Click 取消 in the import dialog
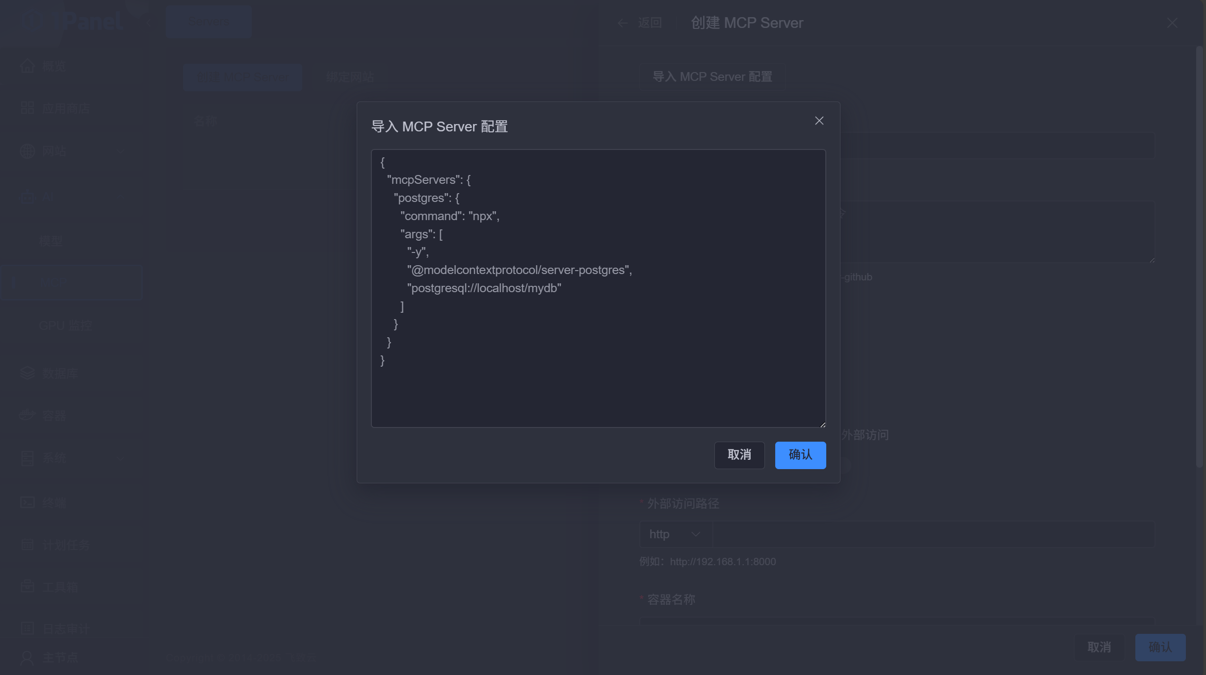Image resolution: width=1206 pixels, height=675 pixels. [739, 455]
